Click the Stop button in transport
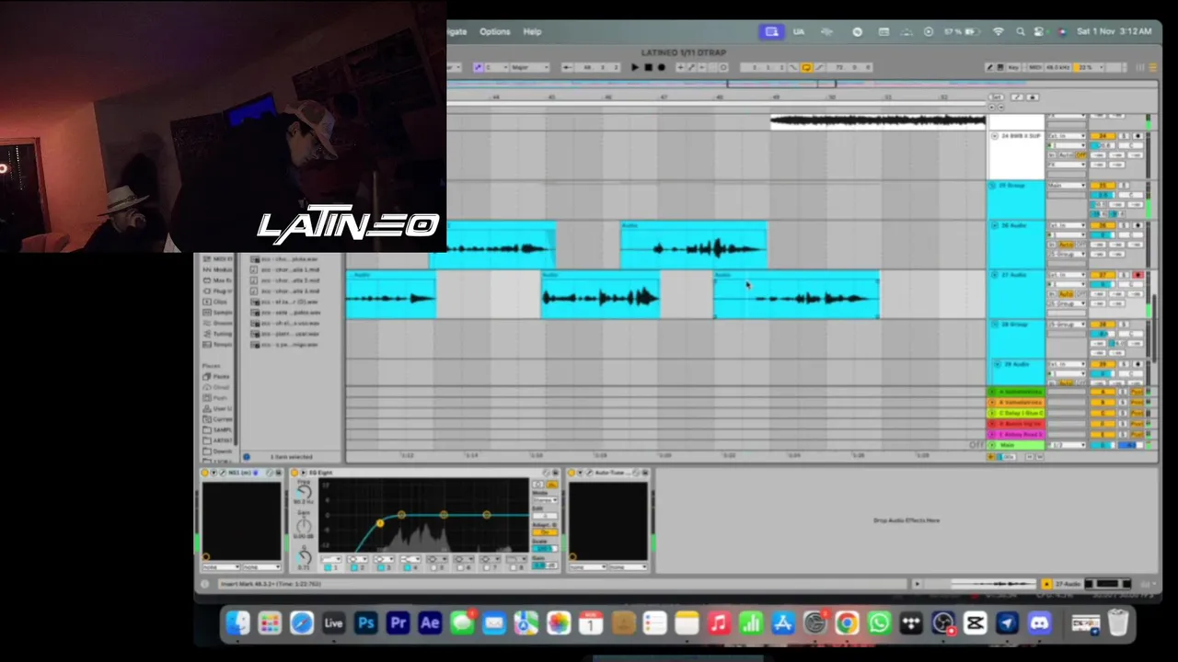Viewport: 1178px width, 662px height. 648,67
